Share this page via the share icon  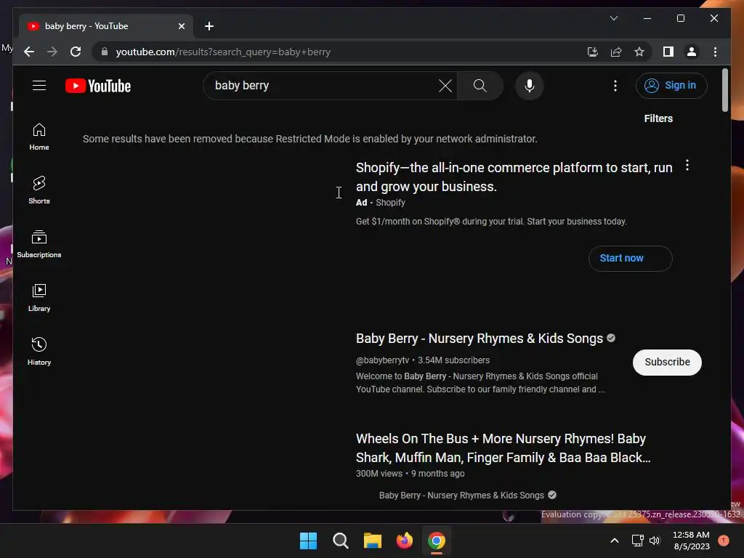616,52
